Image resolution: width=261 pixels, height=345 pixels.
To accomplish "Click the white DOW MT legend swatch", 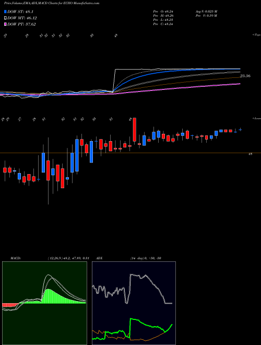I will (x=5, y=18).
